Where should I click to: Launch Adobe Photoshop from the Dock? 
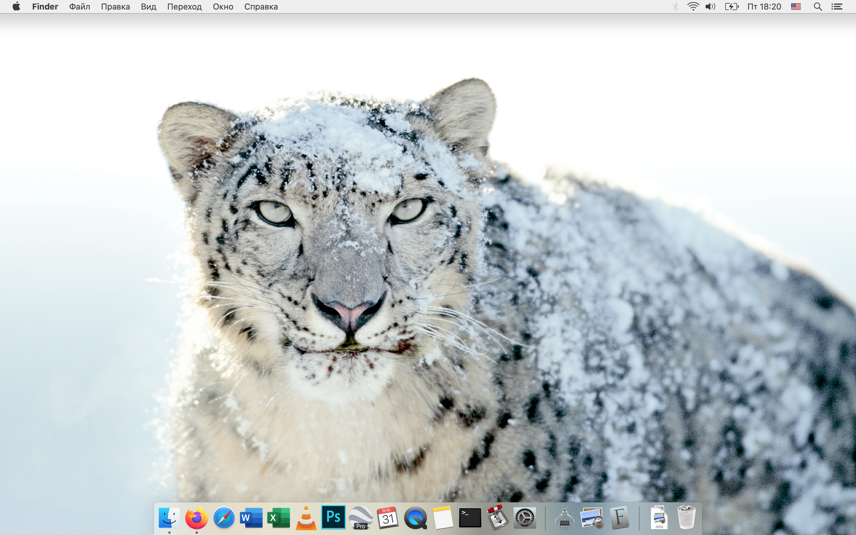point(333,517)
